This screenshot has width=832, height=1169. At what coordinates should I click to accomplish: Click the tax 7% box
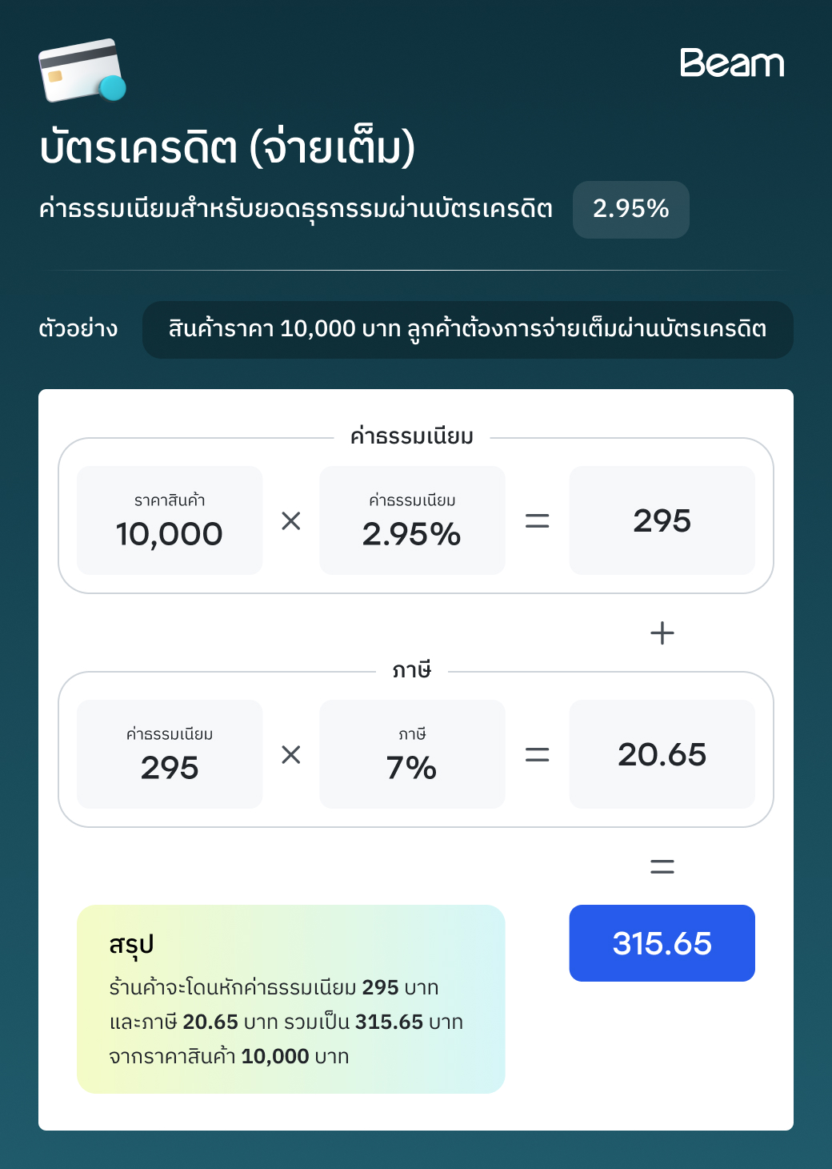[412, 754]
